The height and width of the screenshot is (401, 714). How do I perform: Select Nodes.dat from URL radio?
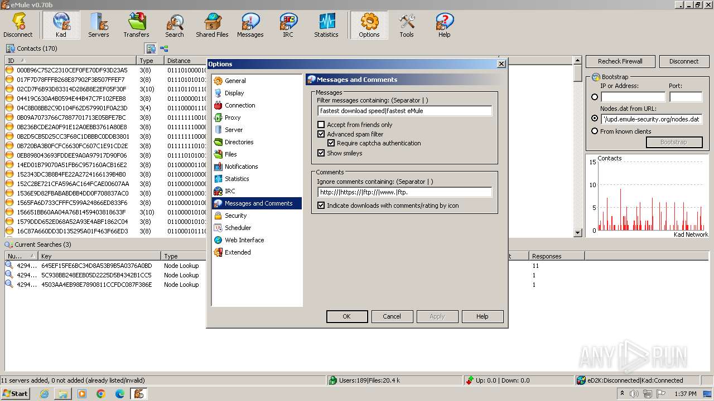tap(595, 119)
